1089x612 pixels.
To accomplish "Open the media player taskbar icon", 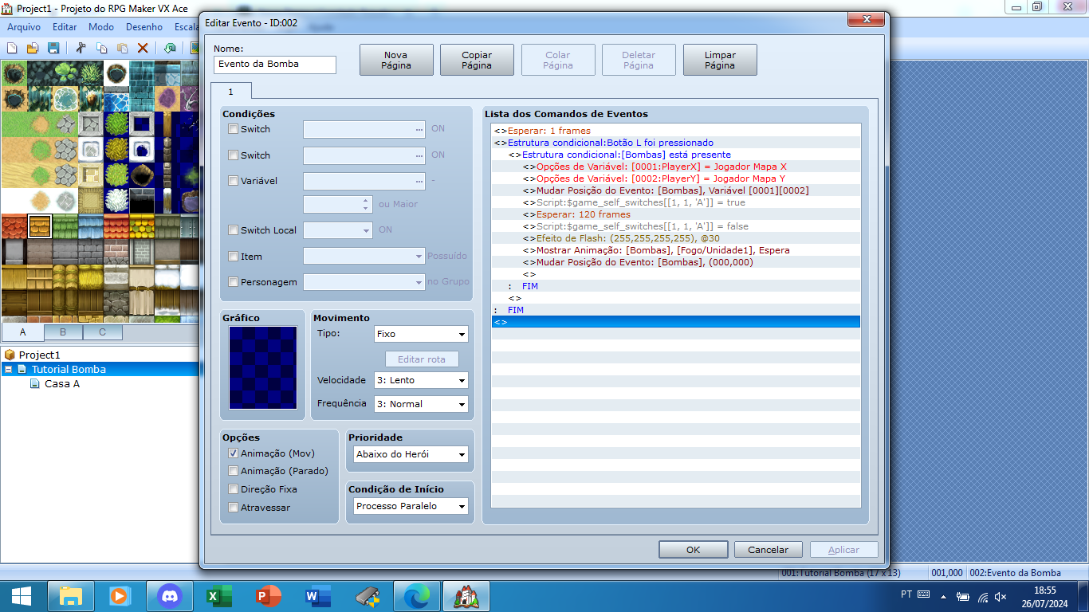I will [x=119, y=595].
